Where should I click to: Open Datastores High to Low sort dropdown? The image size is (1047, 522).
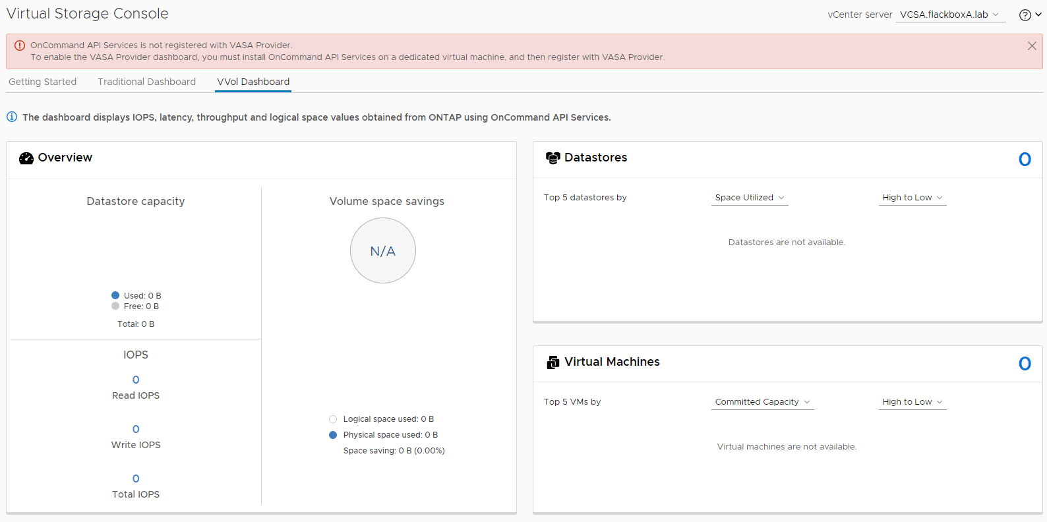point(912,198)
